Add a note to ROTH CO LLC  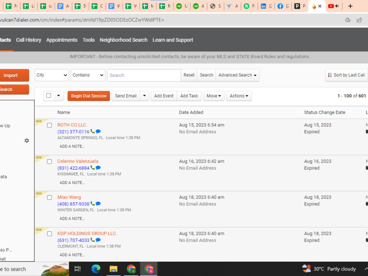click(72, 146)
